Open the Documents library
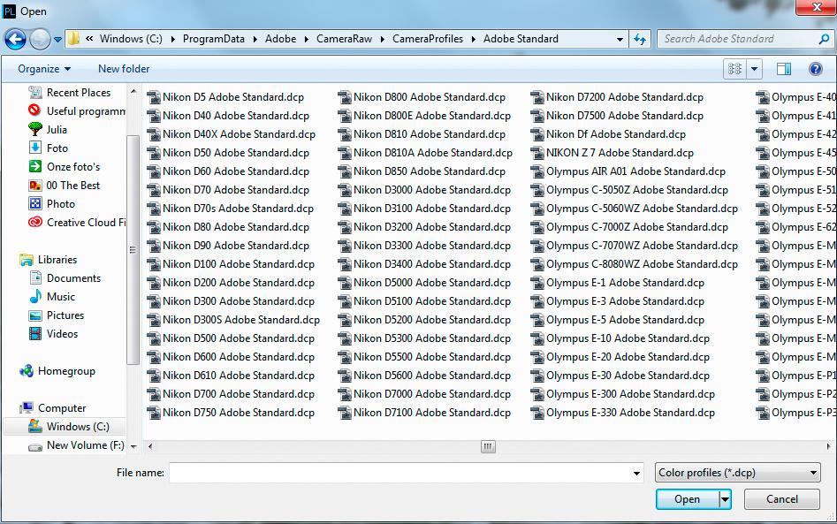The height and width of the screenshot is (524, 837). [x=65, y=278]
